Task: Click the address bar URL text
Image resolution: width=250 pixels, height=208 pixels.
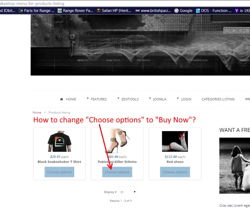Action: [32, 3]
